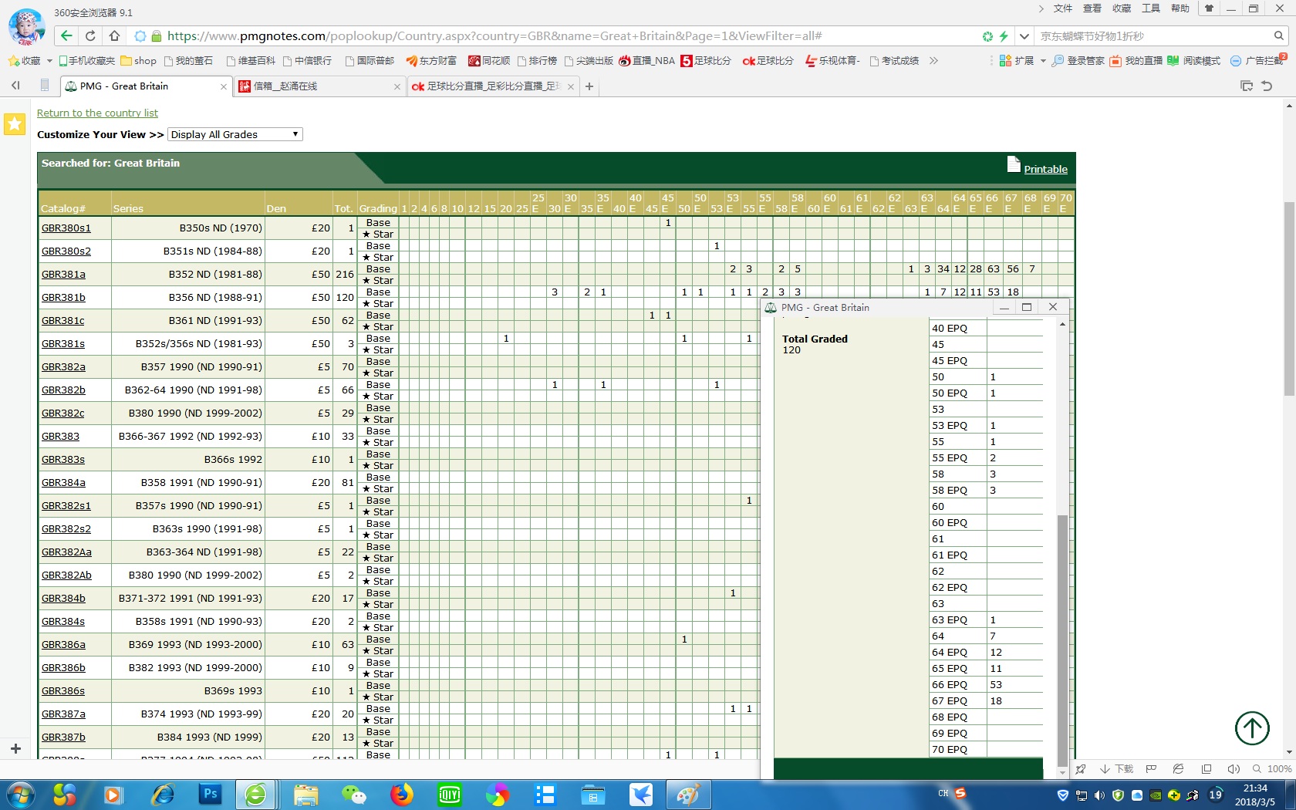Click the browser back arrow button
Screen dimensions: 1296x810
[66, 36]
